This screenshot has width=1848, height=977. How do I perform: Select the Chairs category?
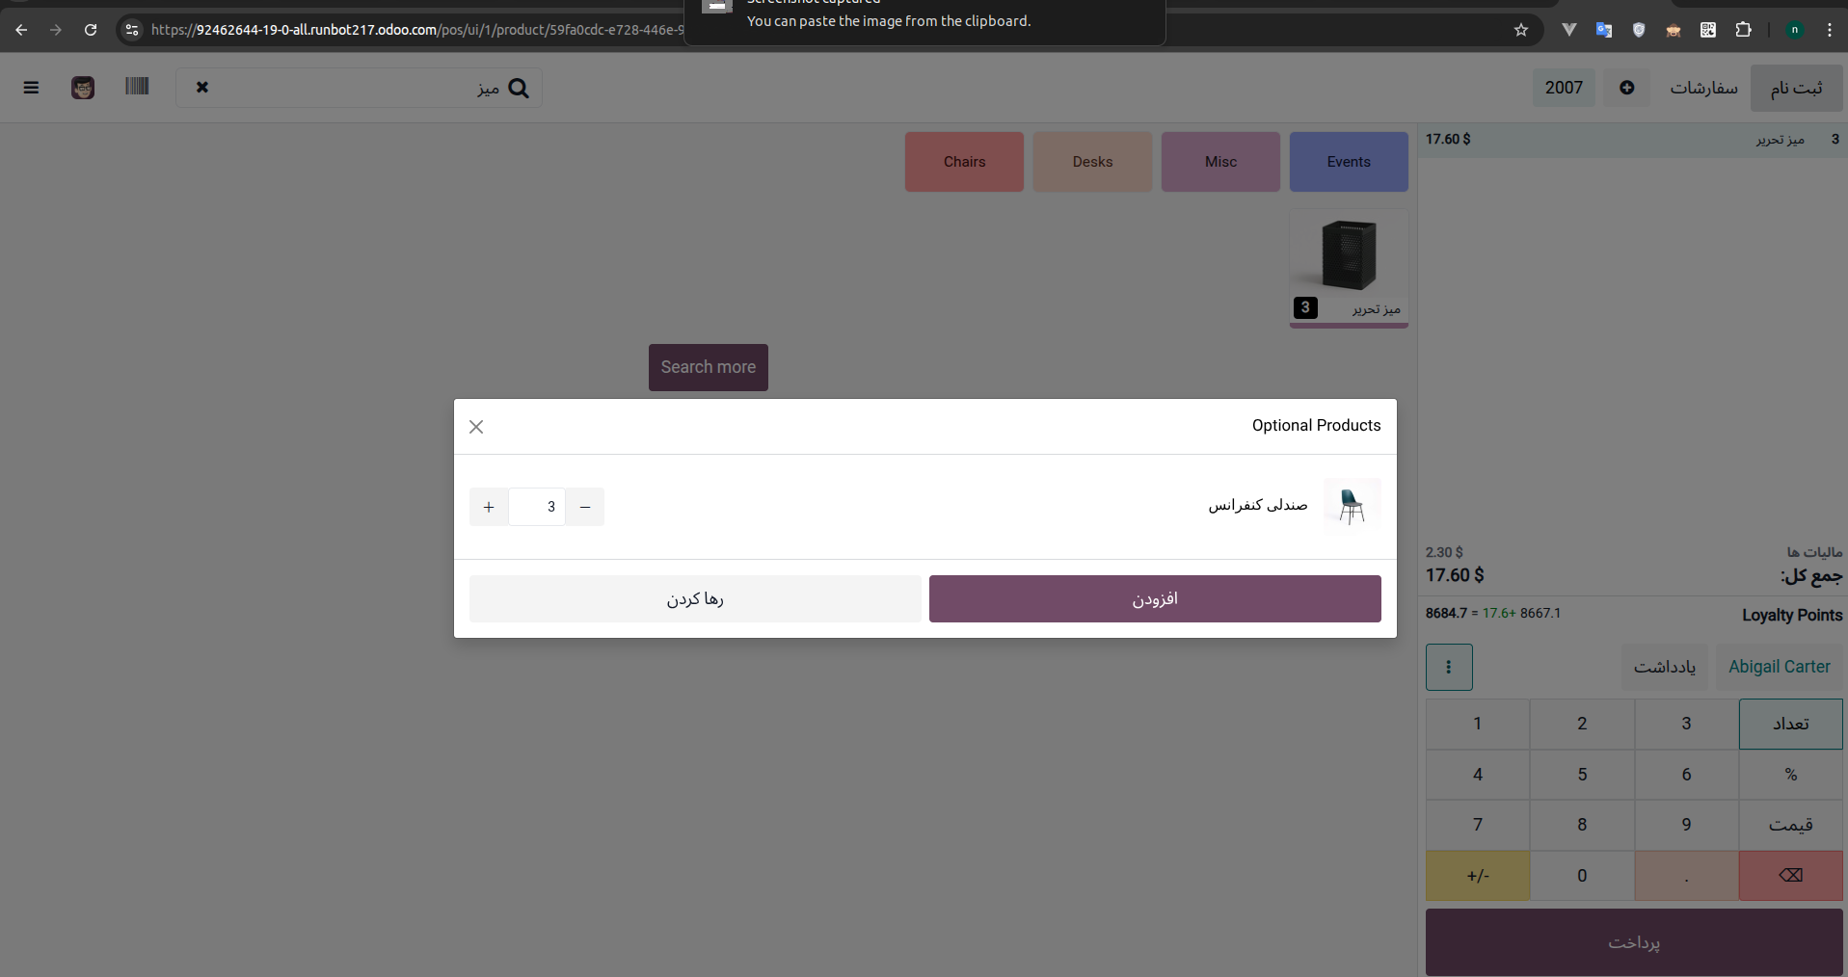click(x=964, y=162)
